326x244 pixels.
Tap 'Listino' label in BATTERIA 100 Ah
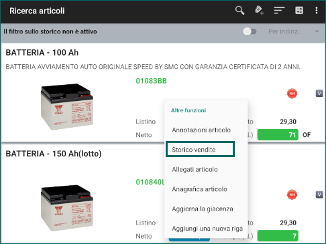pos(146,122)
